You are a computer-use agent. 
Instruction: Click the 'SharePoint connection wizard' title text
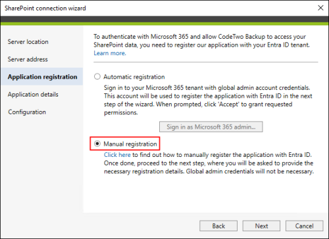tap(45, 8)
